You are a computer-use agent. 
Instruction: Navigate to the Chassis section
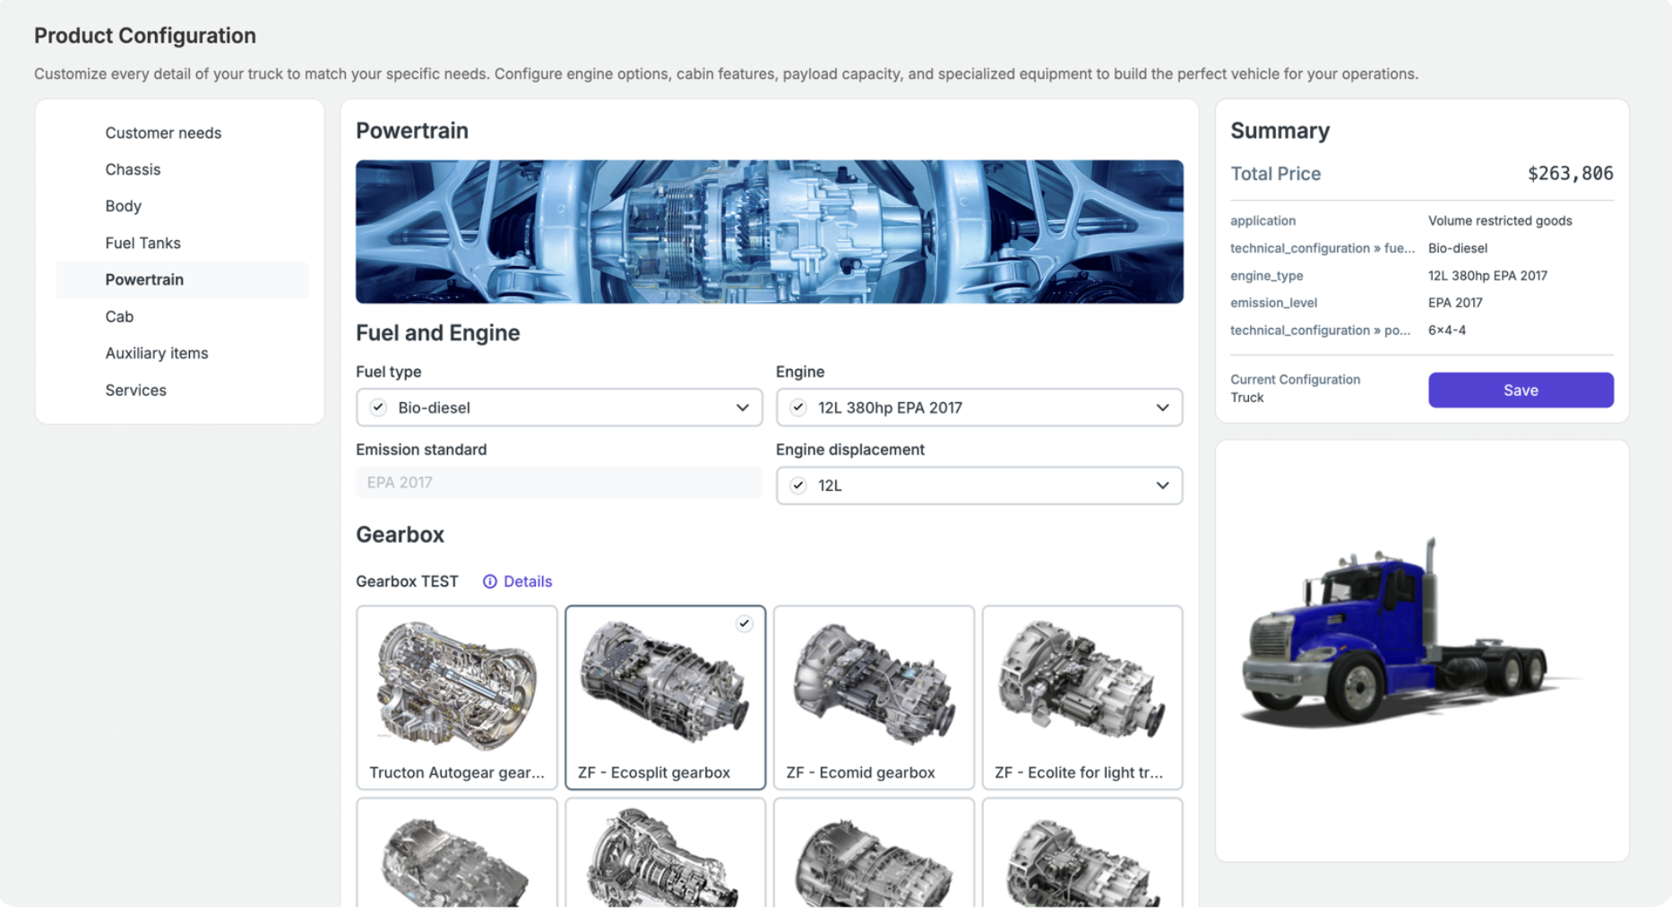click(133, 169)
